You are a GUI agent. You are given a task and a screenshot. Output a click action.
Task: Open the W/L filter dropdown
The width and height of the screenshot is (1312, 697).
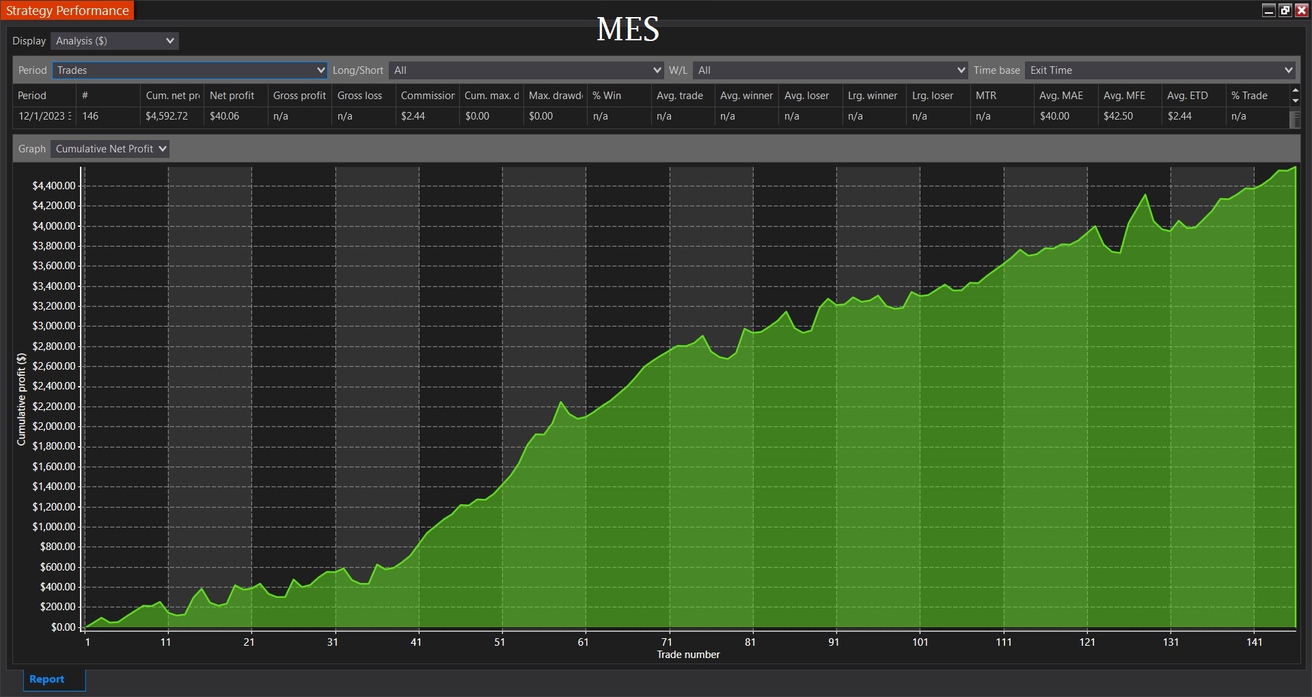coord(830,70)
